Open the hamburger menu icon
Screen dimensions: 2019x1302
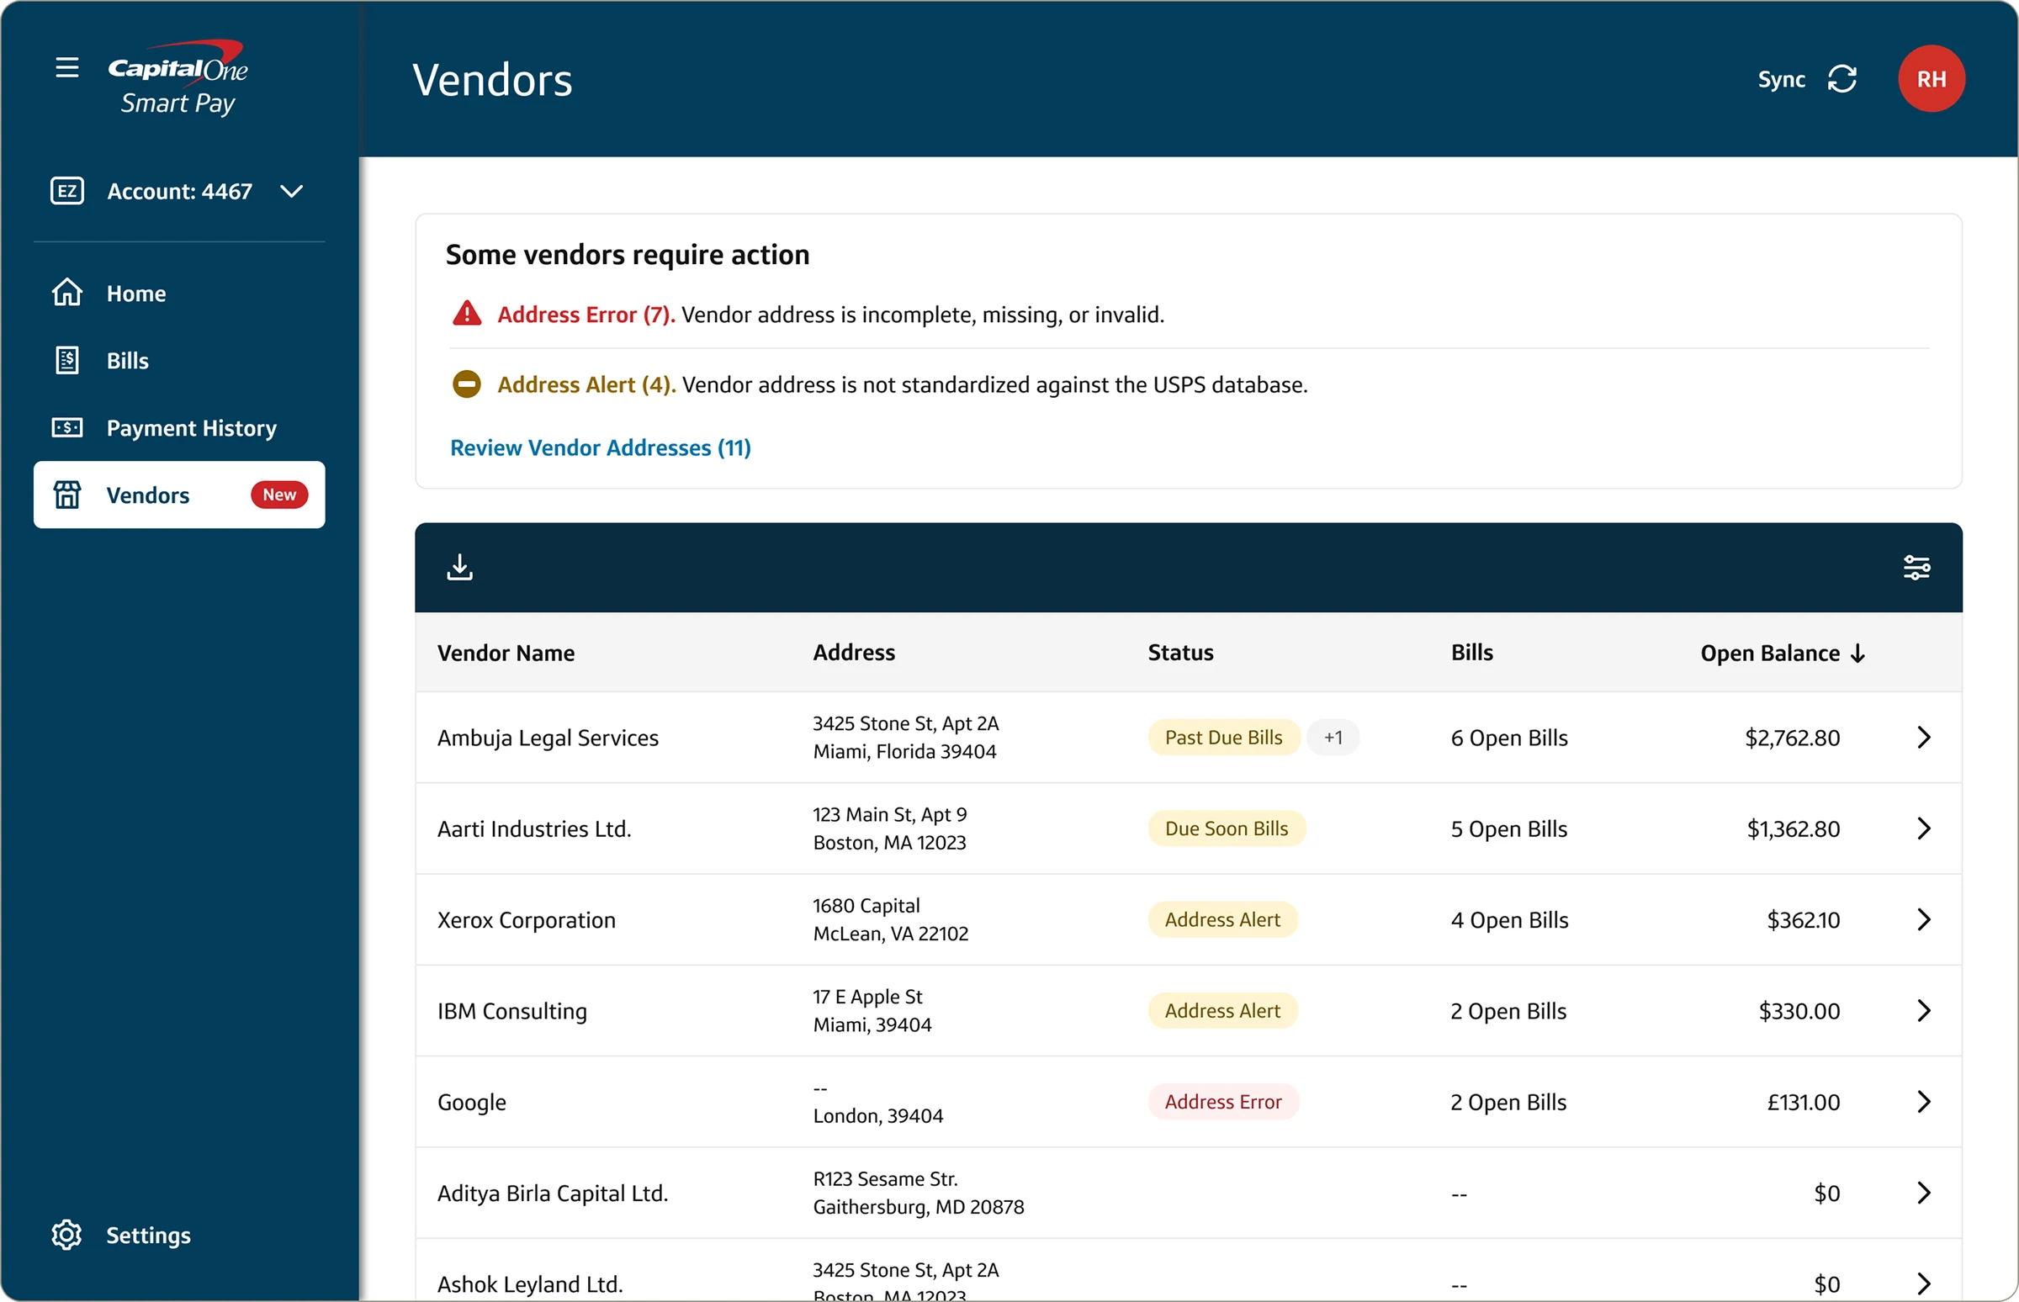click(x=66, y=67)
